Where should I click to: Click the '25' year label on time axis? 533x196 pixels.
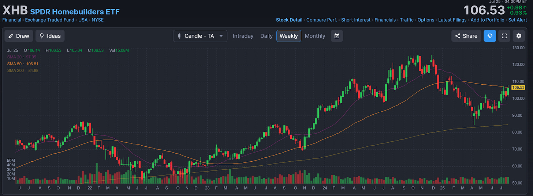point(442,188)
